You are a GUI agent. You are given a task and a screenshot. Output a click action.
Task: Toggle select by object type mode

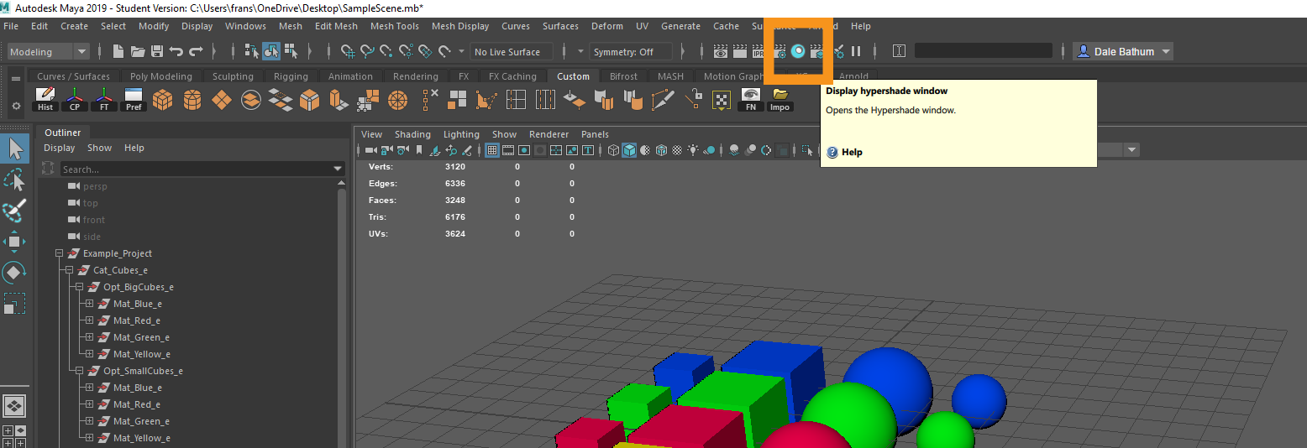click(272, 51)
